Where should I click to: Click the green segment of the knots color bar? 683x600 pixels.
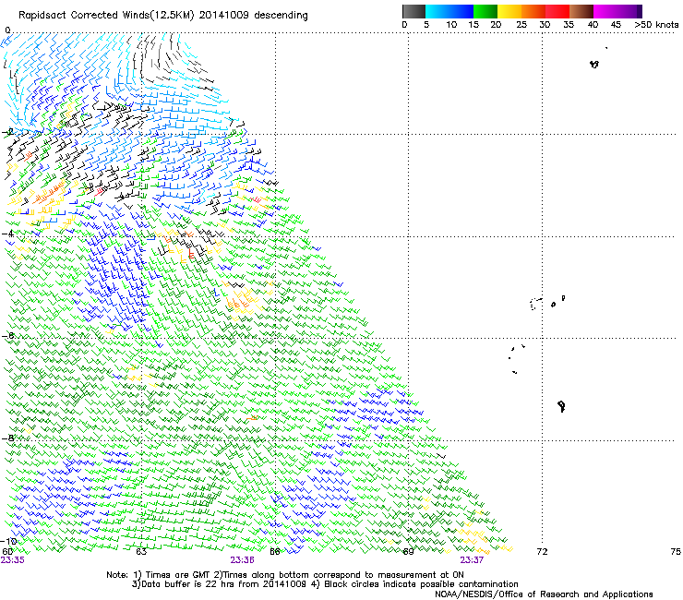(485, 12)
